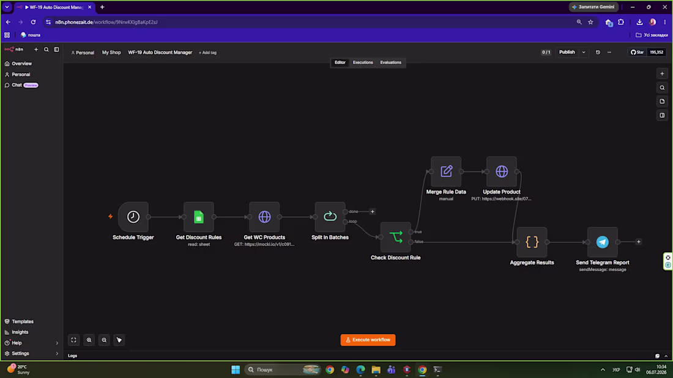Image resolution: width=673 pixels, height=378 pixels.
Task: Click Add tag next to workflow name
Action: [208, 53]
